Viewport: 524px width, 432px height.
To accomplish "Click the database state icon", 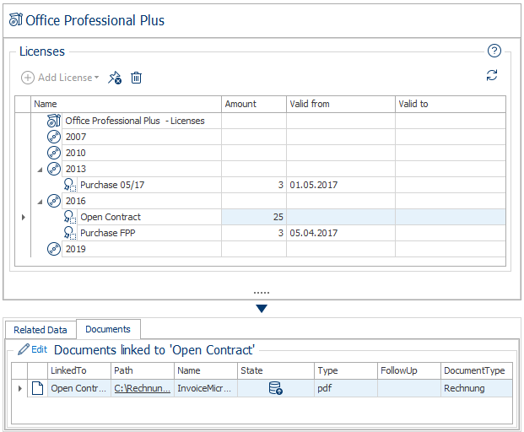I will tap(276, 388).
